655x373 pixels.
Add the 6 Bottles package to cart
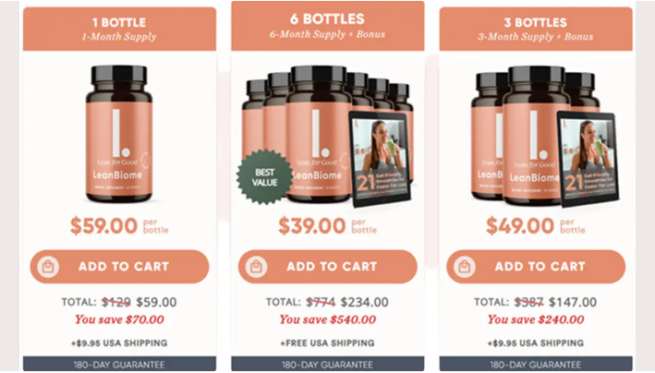click(327, 267)
